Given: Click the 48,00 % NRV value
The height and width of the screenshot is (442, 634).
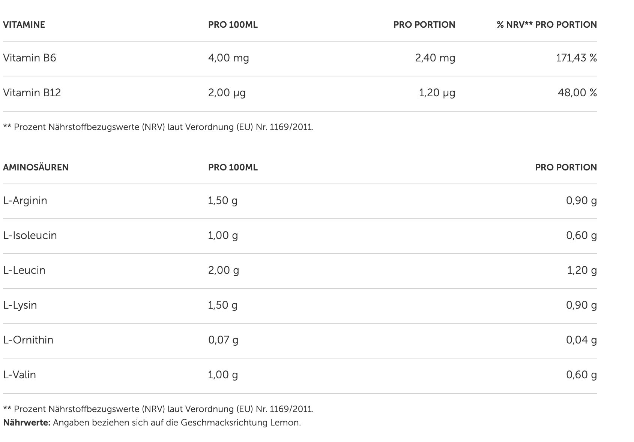Looking at the screenshot, I should click(577, 93).
